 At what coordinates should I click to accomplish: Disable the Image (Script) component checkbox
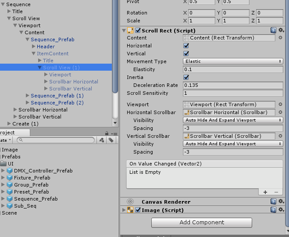tap(138, 210)
